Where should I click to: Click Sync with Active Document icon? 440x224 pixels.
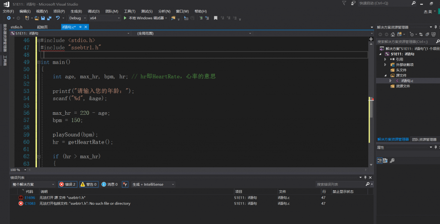pyautogui.click(x=421, y=34)
